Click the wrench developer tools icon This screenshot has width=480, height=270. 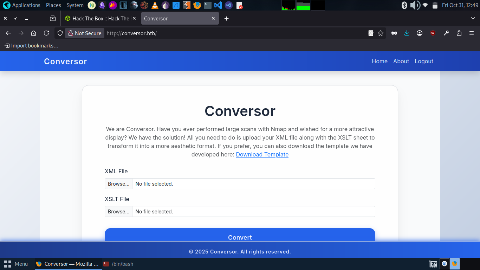pyautogui.click(x=446, y=33)
